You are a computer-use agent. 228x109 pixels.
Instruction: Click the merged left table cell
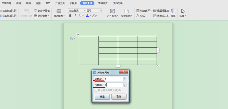[x=89, y=50]
